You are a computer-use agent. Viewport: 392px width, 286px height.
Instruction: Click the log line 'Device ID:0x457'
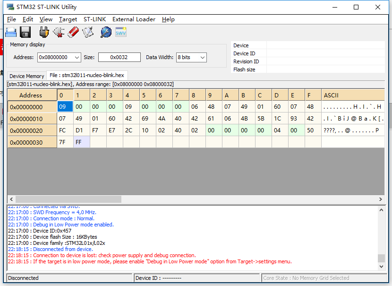pyautogui.click(x=40, y=231)
